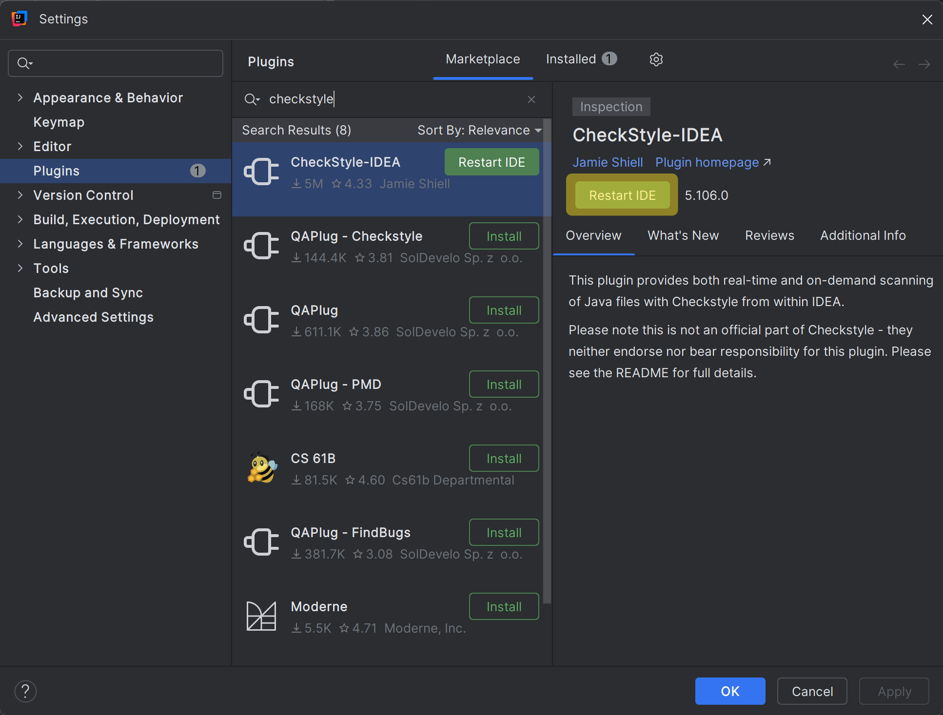Install the CS 61B plugin

point(504,459)
